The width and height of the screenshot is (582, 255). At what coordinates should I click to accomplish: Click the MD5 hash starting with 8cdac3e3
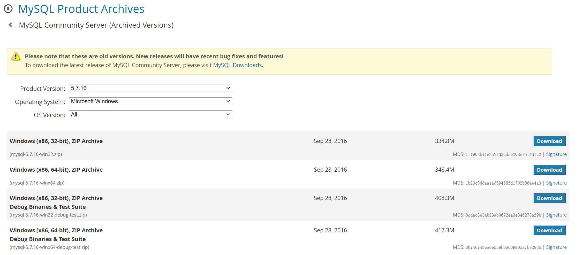(x=503, y=215)
